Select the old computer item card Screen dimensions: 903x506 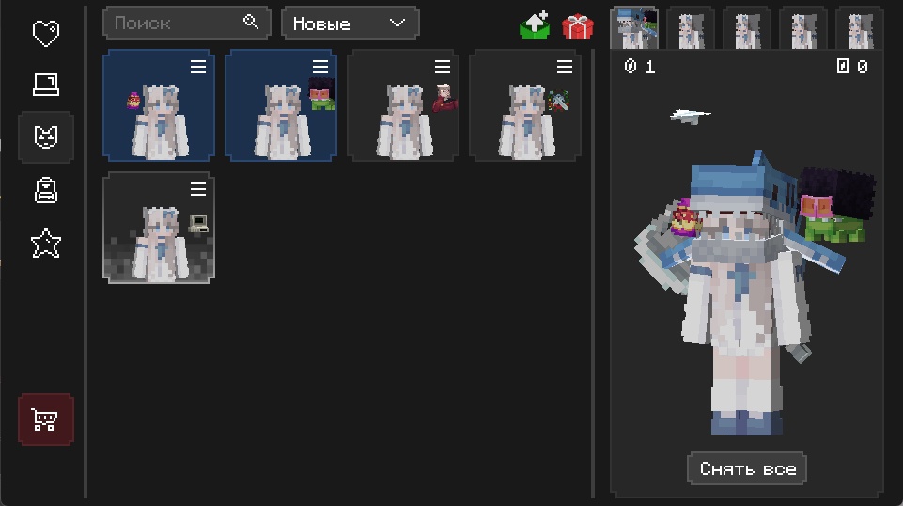159,228
